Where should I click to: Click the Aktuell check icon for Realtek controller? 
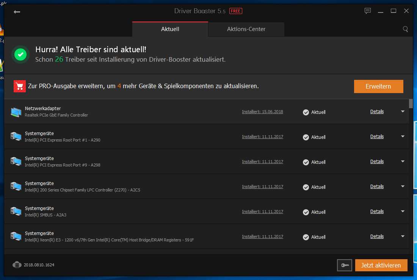pos(306,112)
